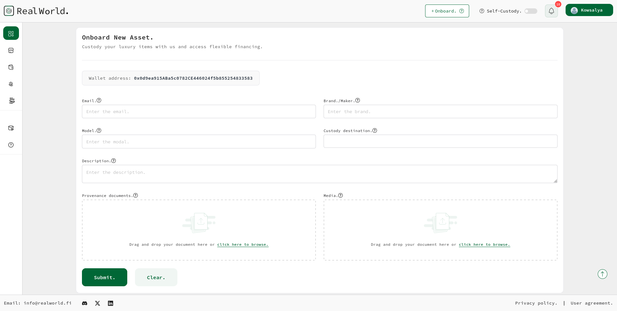Open the Privacy policy link

click(x=536, y=303)
